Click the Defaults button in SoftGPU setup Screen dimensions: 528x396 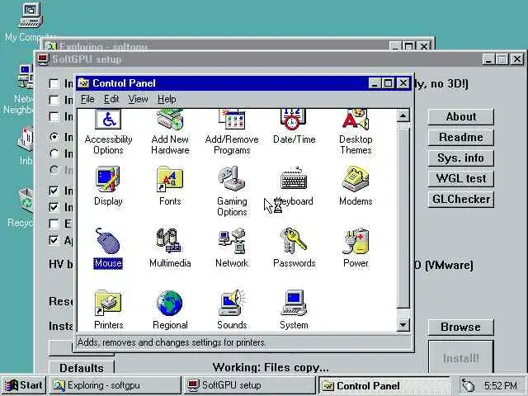(82, 367)
